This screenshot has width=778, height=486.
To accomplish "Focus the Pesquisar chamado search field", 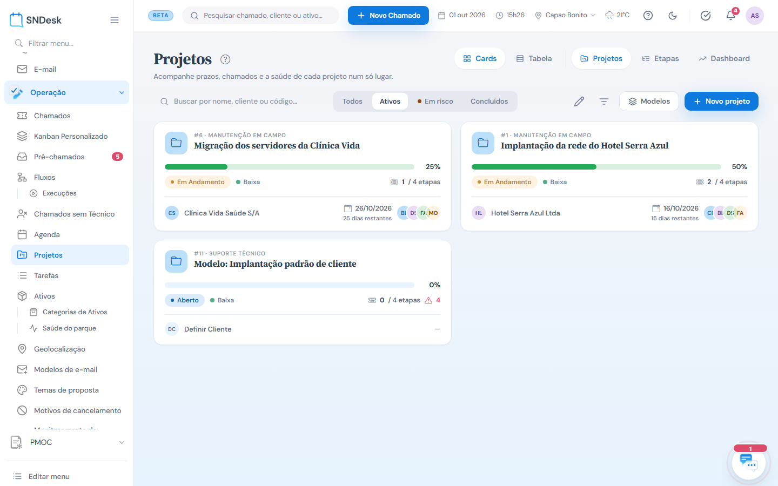I will coord(260,15).
